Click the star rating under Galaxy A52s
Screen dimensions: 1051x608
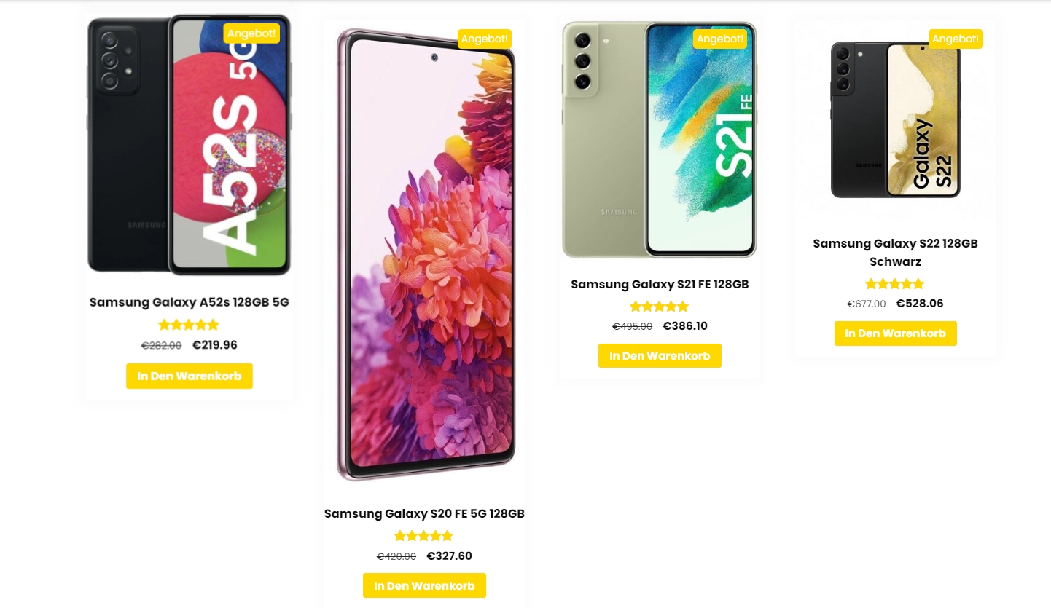[189, 325]
